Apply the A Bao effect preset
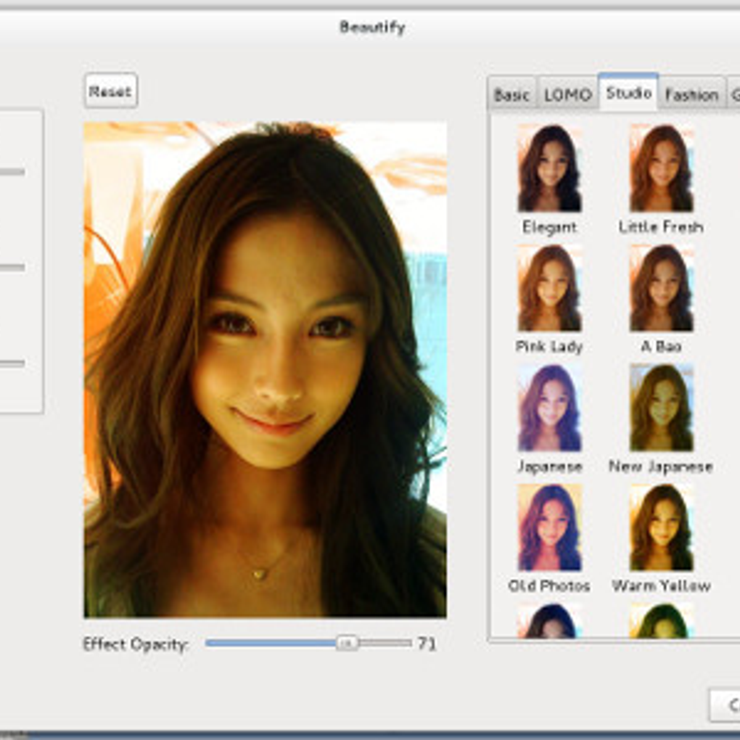The image size is (740, 740). coord(661,288)
